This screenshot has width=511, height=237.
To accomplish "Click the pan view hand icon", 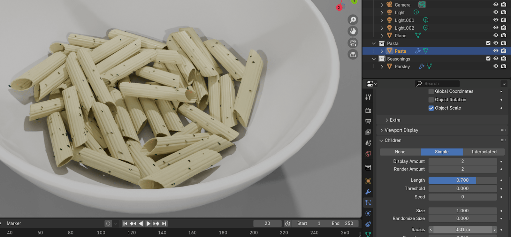I will click(353, 31).
